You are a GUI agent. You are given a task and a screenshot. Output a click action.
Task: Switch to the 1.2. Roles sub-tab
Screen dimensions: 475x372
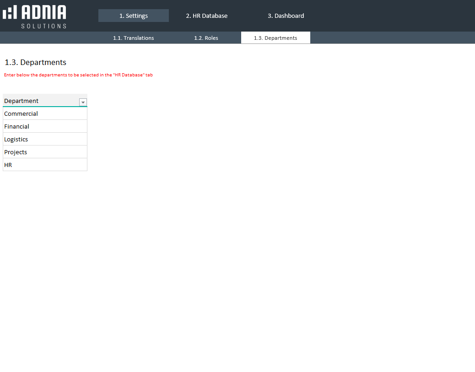click(206, 38)
